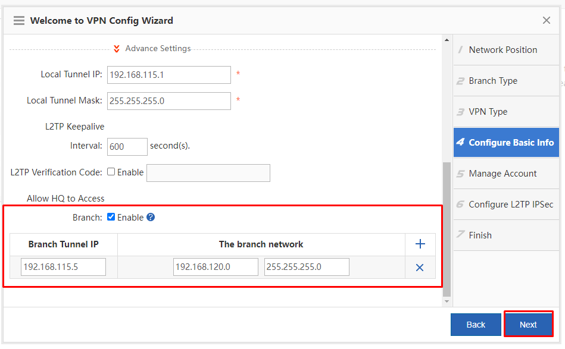Enable the L2TP Verification Code checkbox
565x349 pixels.
click(111, 172)
